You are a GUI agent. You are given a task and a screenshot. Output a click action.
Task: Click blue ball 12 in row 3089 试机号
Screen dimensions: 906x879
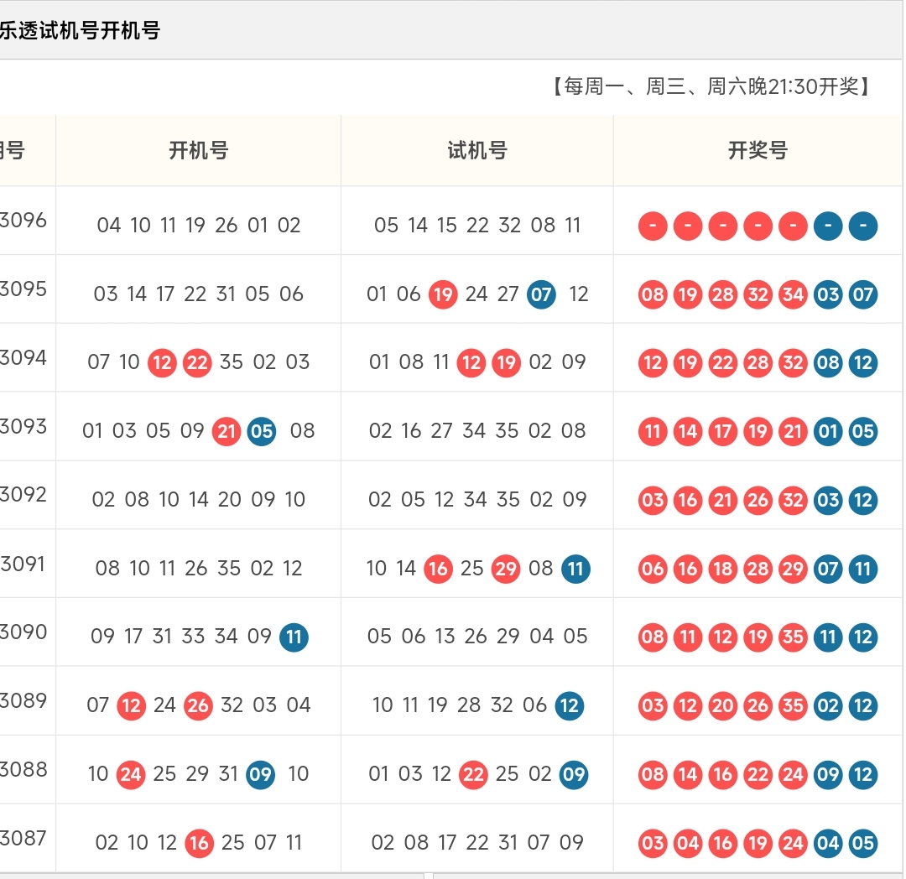tap(570, 705)
